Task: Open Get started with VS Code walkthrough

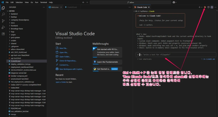Action: tap(107, 52)
